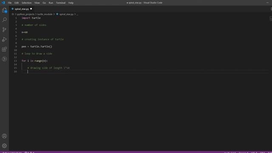Click line number 1 in the gutter
The image size is (272, 153).
16,18
